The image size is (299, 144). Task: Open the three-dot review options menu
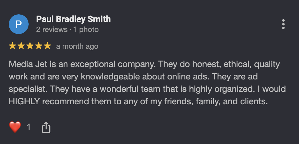(x=283, y=24)
